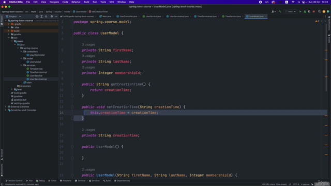
Task: Toggle fold marker on line 23 constructor
Action: tap(72, 175)
